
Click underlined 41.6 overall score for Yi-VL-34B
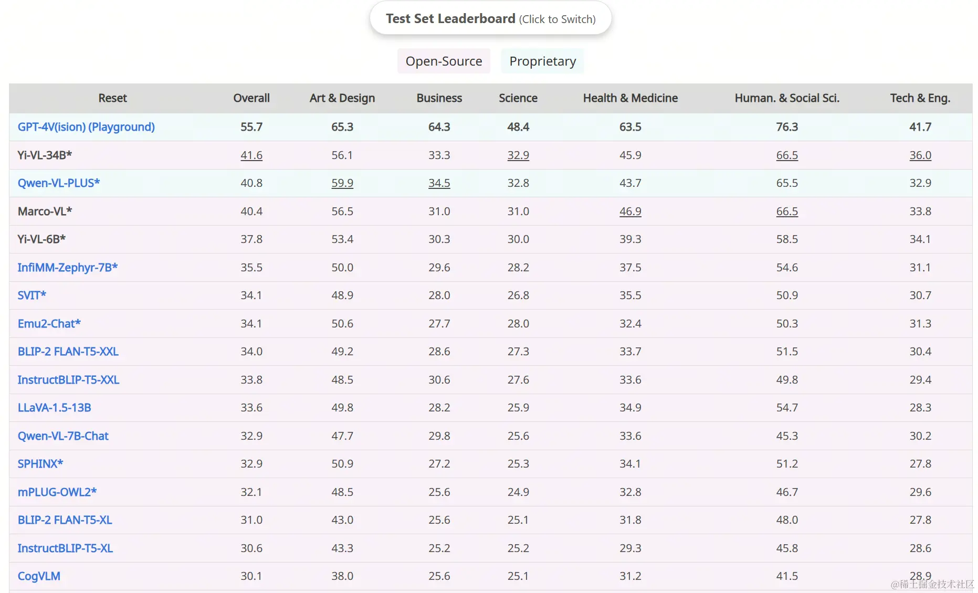click(x=251, y=155)
